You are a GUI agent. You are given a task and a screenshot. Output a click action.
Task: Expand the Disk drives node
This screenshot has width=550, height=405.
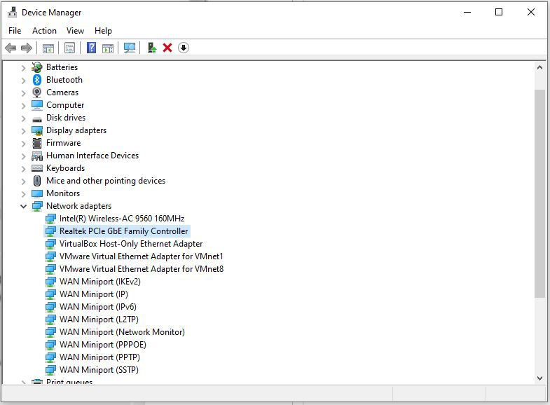[23, 118]
